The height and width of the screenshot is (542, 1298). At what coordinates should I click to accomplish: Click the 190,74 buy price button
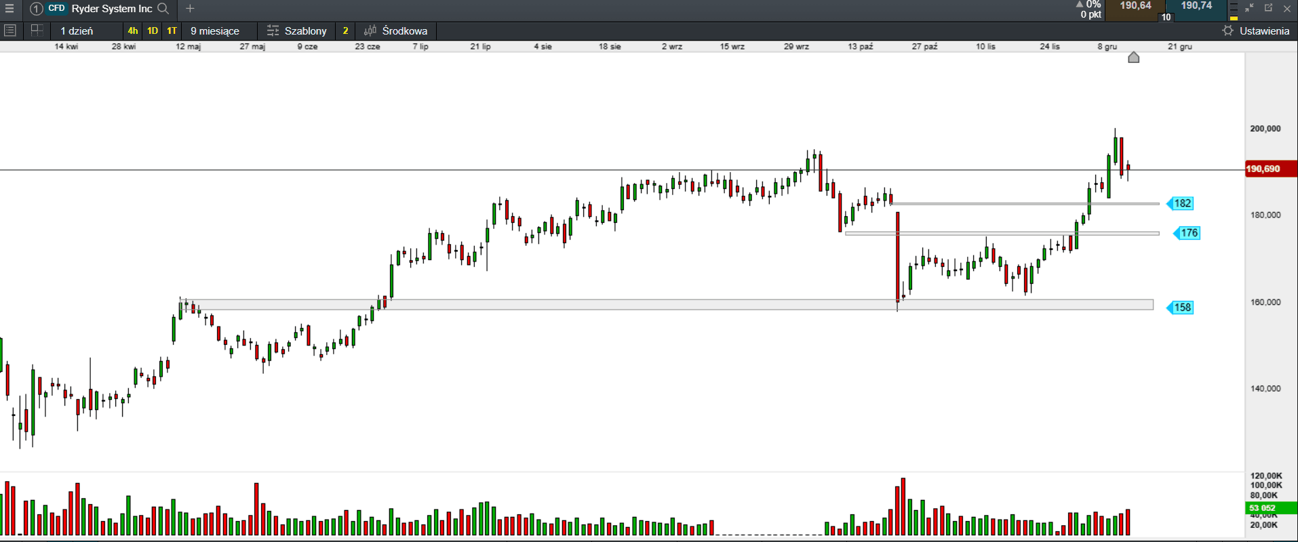tap(1196, 6)
